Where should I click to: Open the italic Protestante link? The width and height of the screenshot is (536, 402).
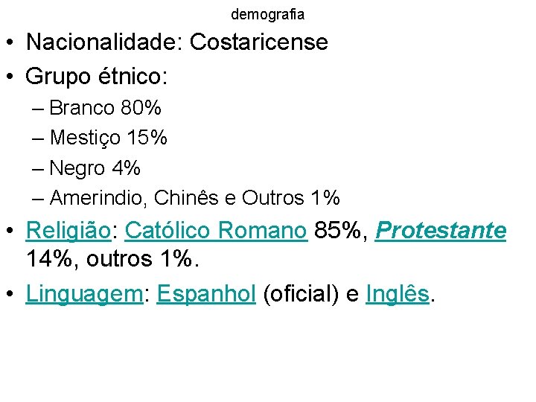click(x=441, y=230)
